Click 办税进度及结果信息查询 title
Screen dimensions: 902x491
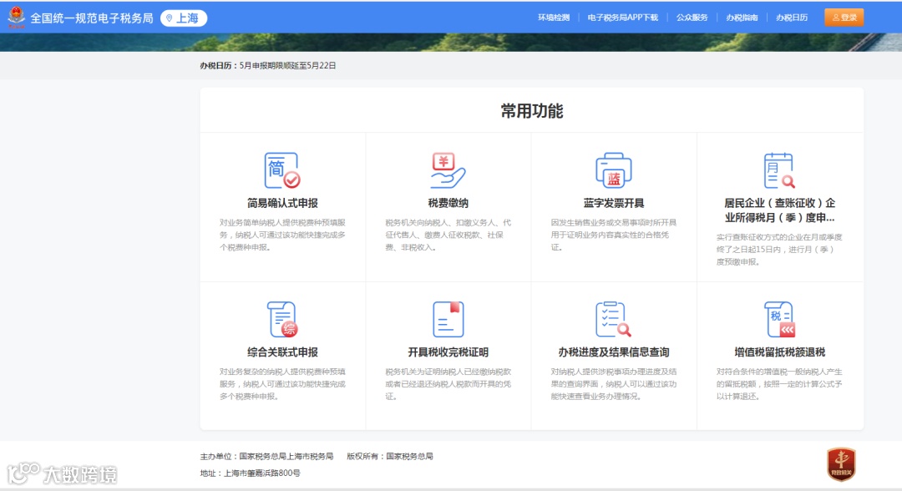click(613, 352)
